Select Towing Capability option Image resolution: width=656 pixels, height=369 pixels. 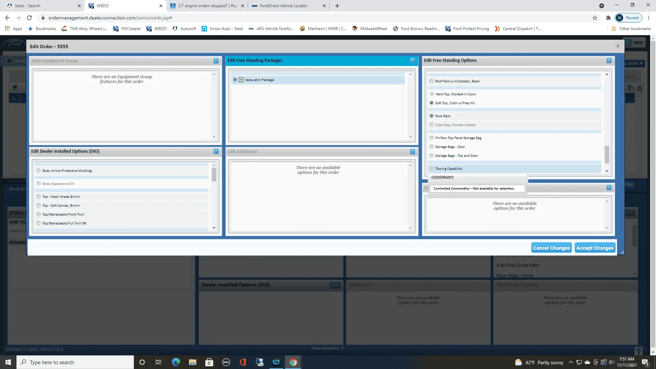coord(432,168)
